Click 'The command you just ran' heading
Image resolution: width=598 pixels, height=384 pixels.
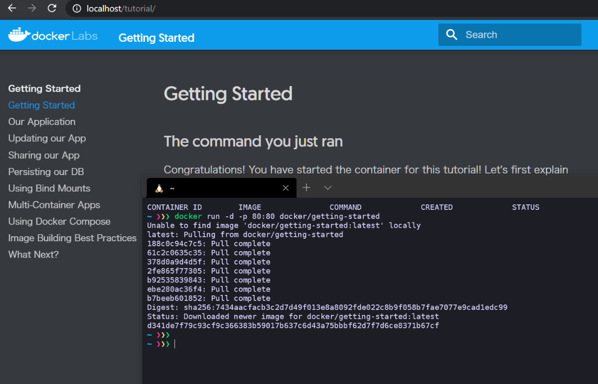(253, 142)
